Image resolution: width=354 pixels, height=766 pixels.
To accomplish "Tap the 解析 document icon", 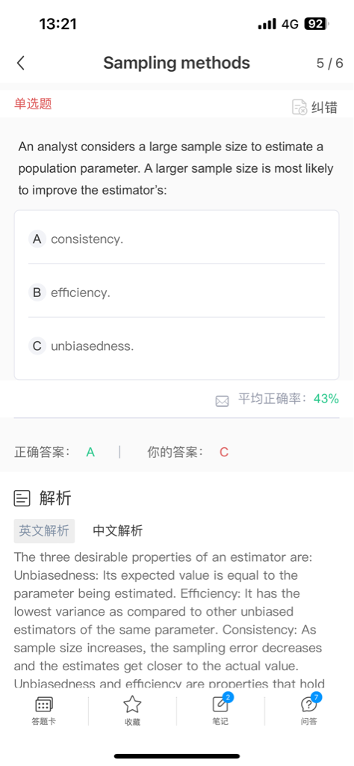I will [22, 499].
